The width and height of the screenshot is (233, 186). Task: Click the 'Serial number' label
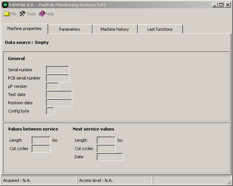point(20,70)
